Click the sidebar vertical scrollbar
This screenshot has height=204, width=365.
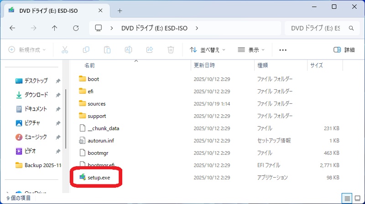click(66, 118)
